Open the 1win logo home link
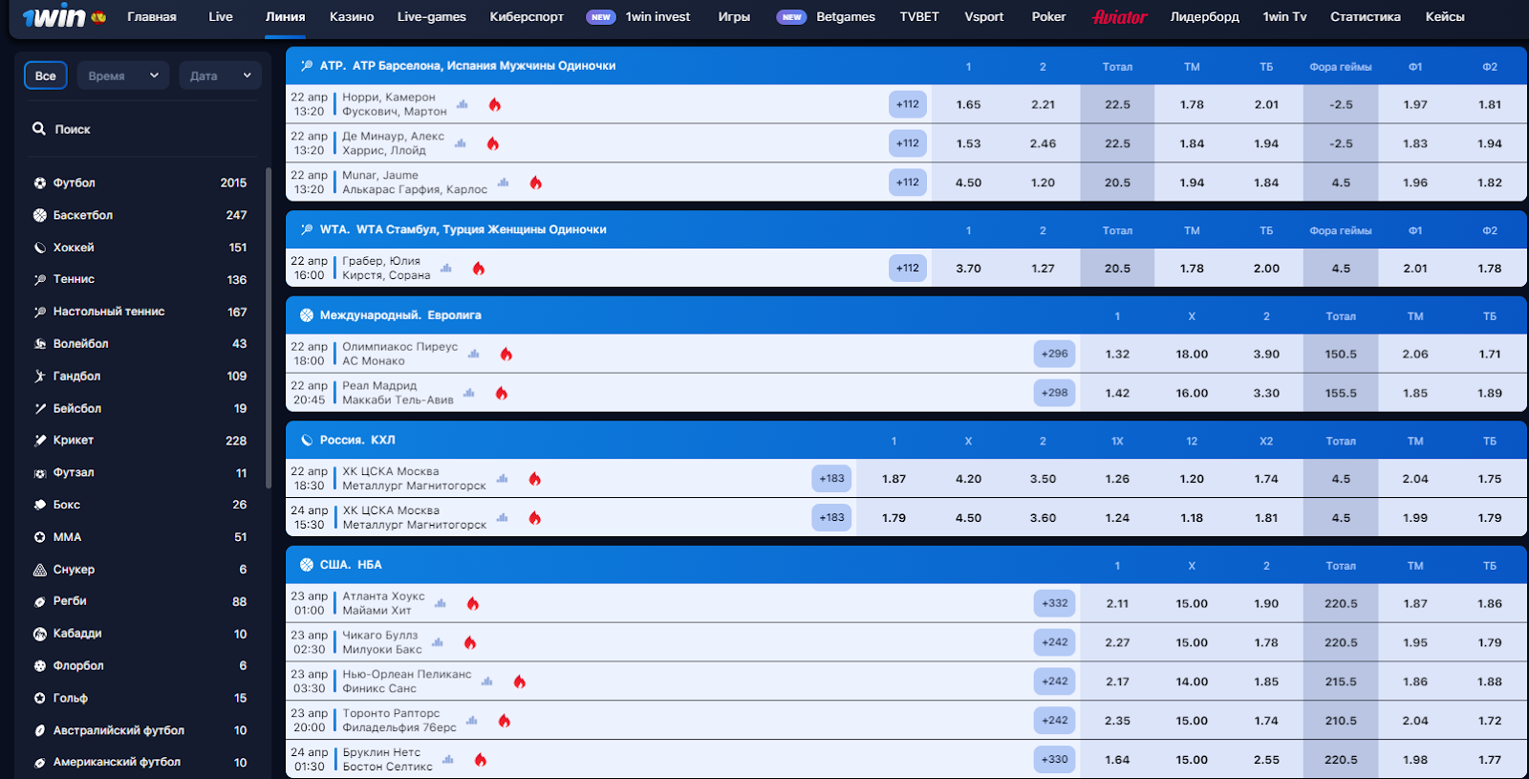Viewport: 1529px width, 779px height. coord(54,16)
